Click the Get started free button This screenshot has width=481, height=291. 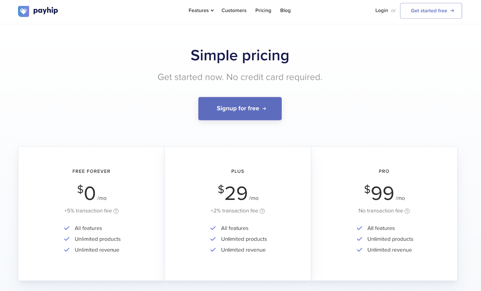pos(431,11)
